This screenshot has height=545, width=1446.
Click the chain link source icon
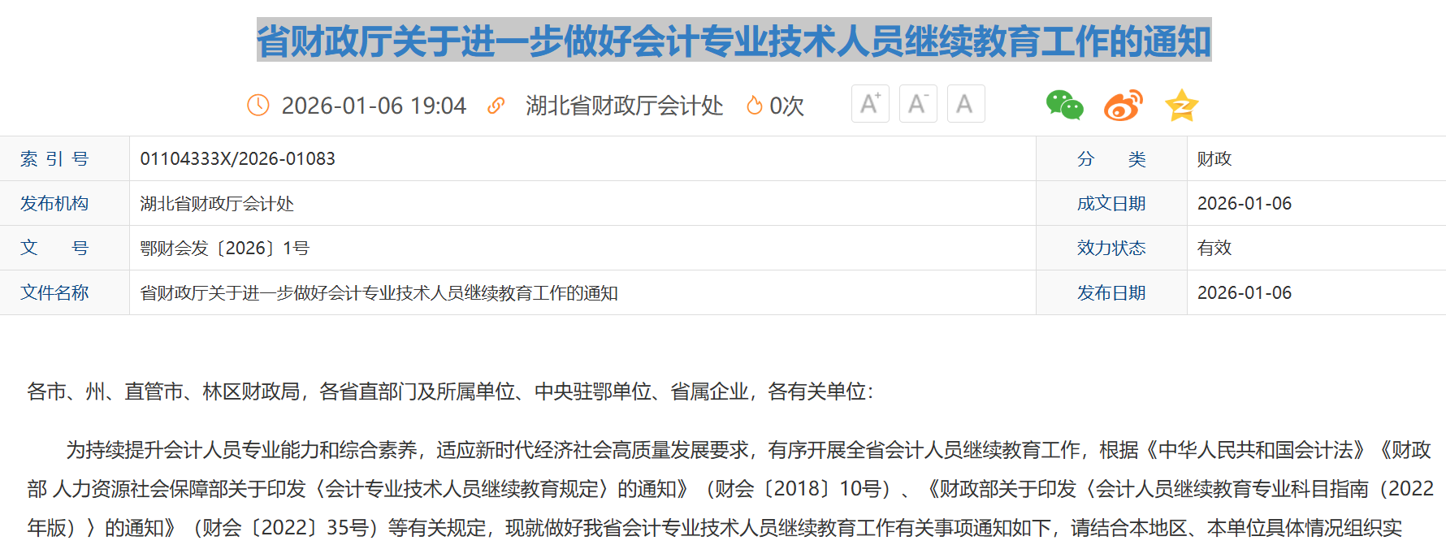pyautogui.click(x=496, y=106)
